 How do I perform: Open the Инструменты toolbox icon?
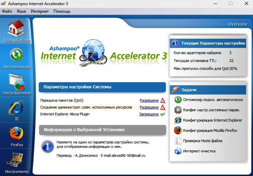click(15, 160)
